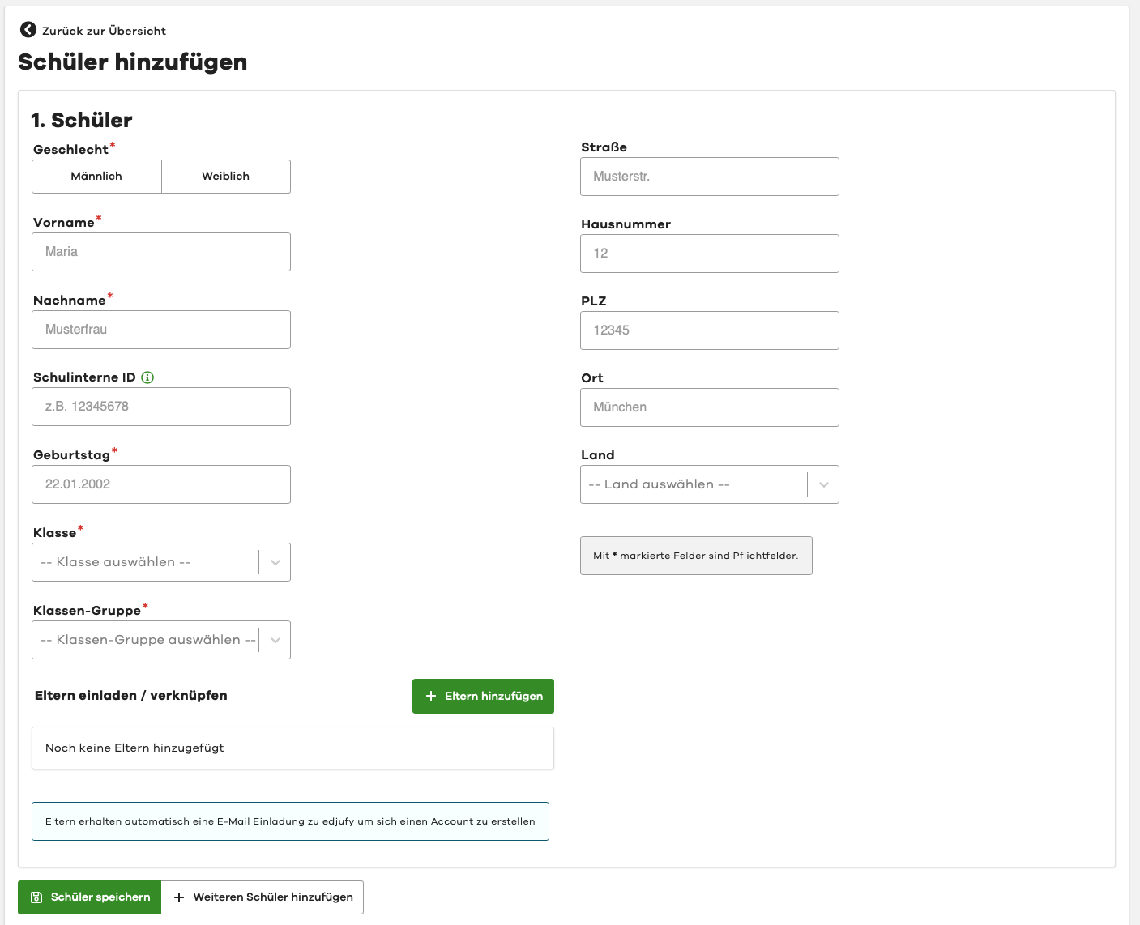Click the Noch keine Eltern hinzugefügt box
Viewport: 1140px width, 925px height.
[x=292, y=748]
